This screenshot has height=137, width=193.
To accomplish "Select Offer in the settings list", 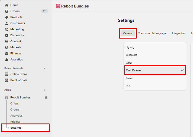I will [155, 63].
